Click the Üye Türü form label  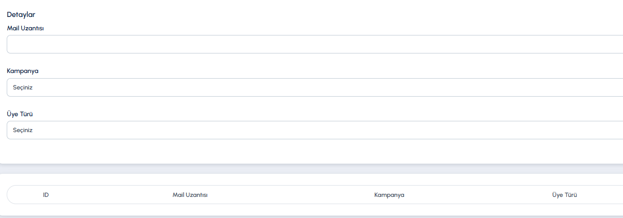point(20,114)
